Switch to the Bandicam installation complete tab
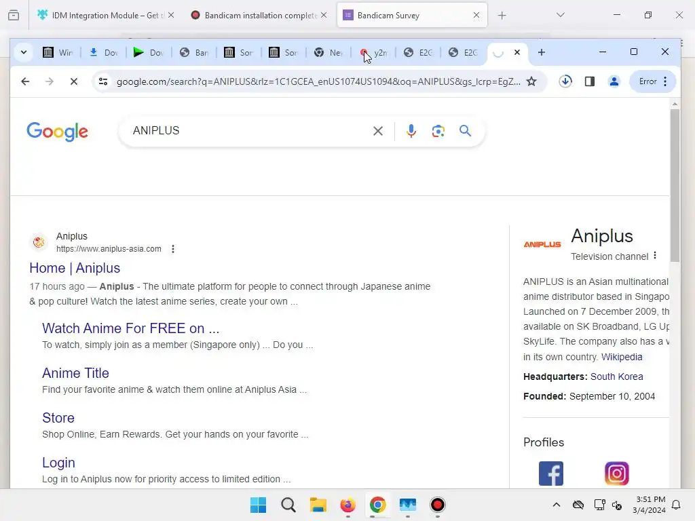Screen dimensions: 695x521 click(x=260, y=16)
